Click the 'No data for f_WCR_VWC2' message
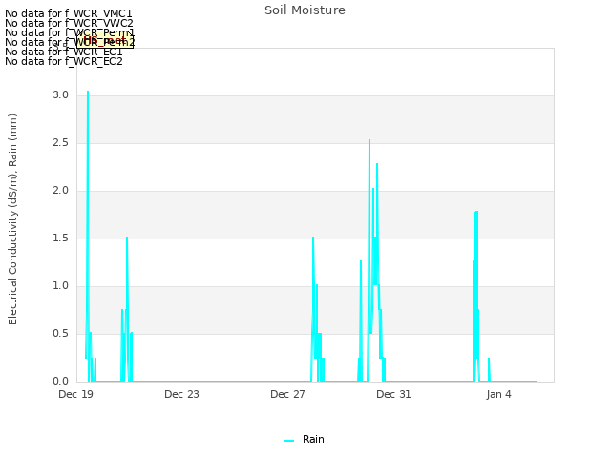 pos(69,23)
